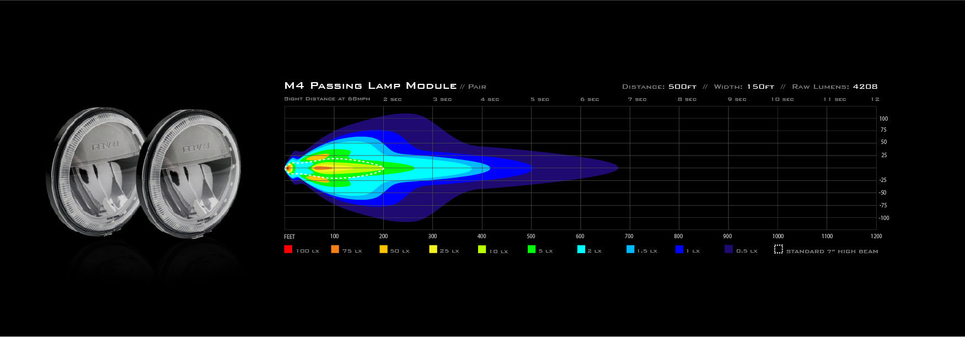Click the red 100 lx legend swatch
The image size is (965, 337).
click(x=288, y=249)
